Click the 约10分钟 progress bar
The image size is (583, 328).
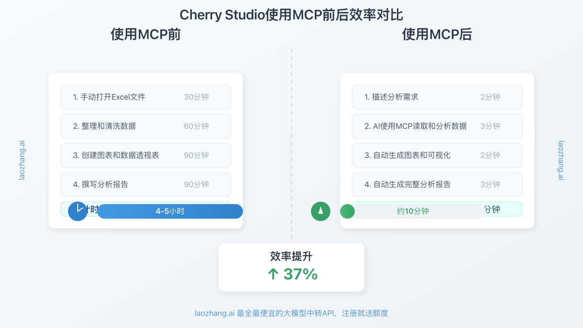(413, 211)
